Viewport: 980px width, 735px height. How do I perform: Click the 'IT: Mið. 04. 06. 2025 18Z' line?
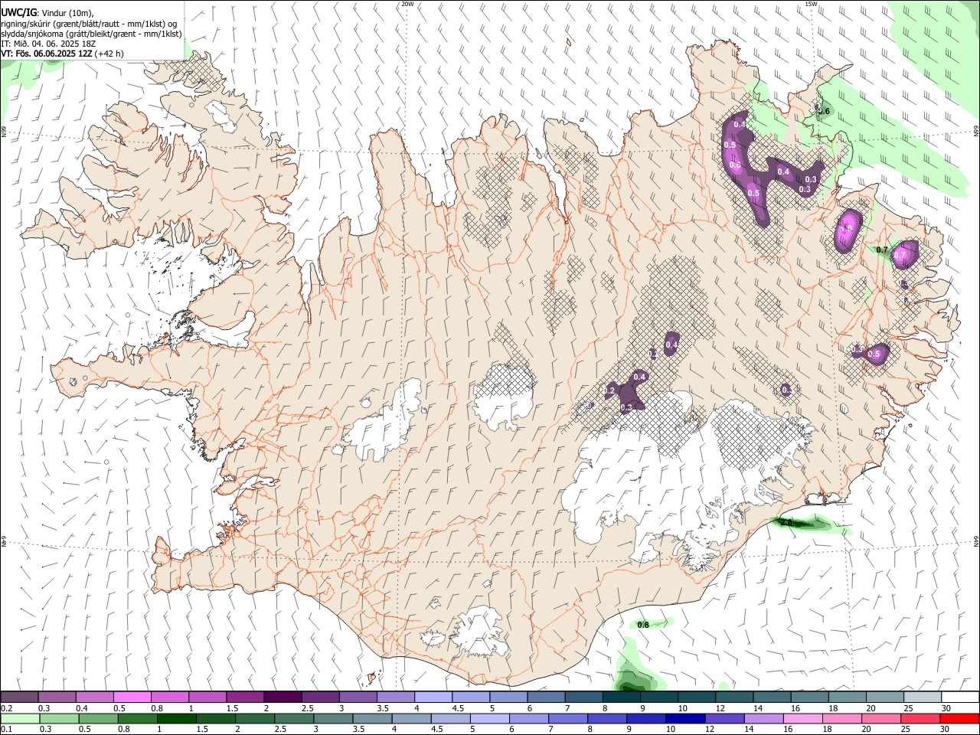pyautogui.click(x=48, y=44)
